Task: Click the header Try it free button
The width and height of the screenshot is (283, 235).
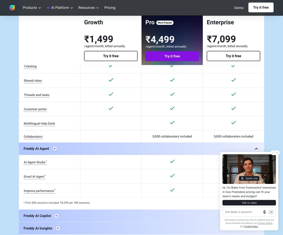Action: coord(261,8)
